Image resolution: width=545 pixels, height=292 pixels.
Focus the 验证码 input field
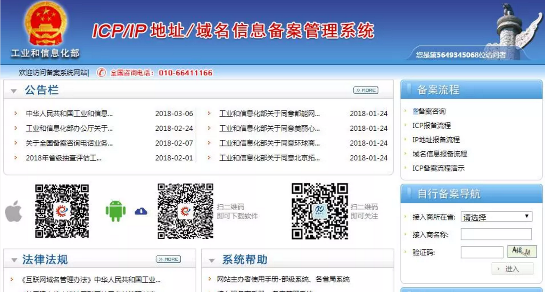point(482,252)
